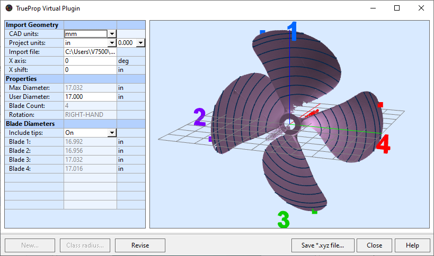Maximize the TrueProp Virtual Plugin window
This screenshot has height=256, width=434.
point(397,8)
